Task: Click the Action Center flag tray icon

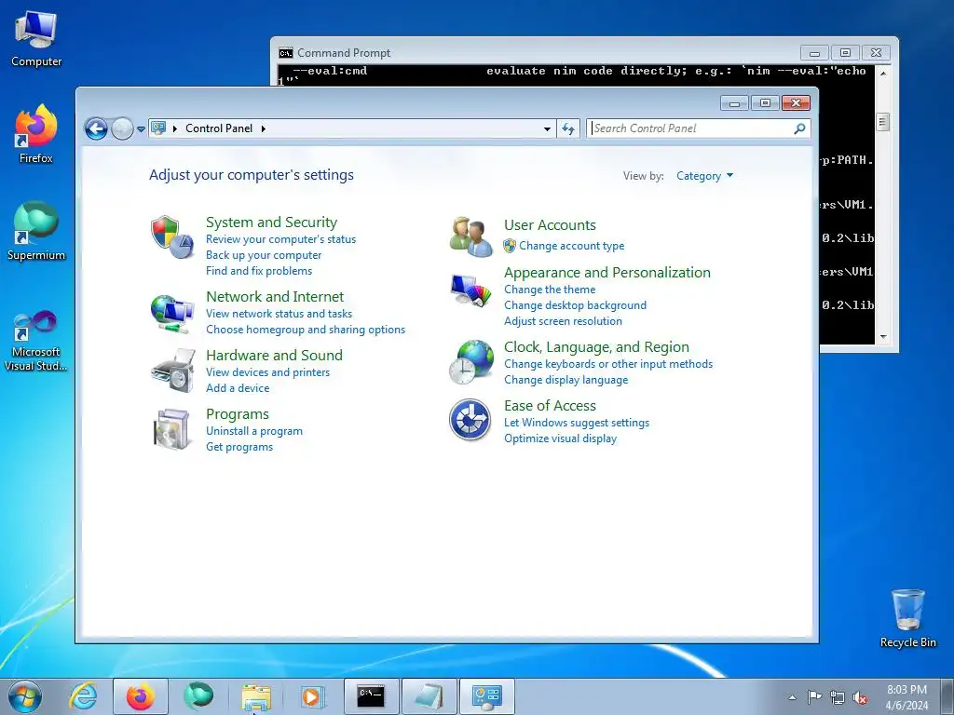Action: click(x=814, y=697)
